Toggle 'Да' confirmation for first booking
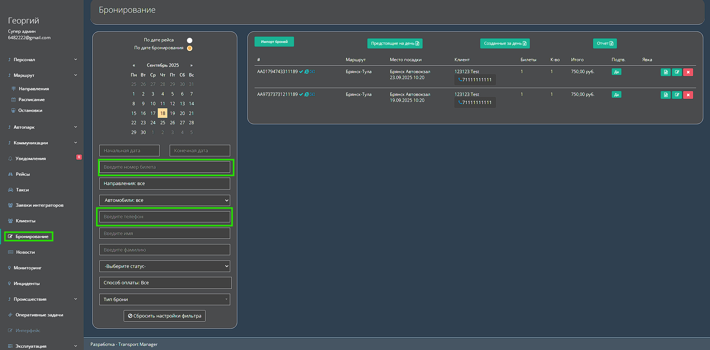 click(x=616, y=72)
